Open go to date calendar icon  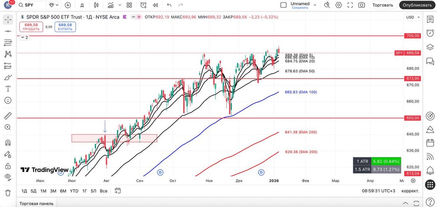118,190
